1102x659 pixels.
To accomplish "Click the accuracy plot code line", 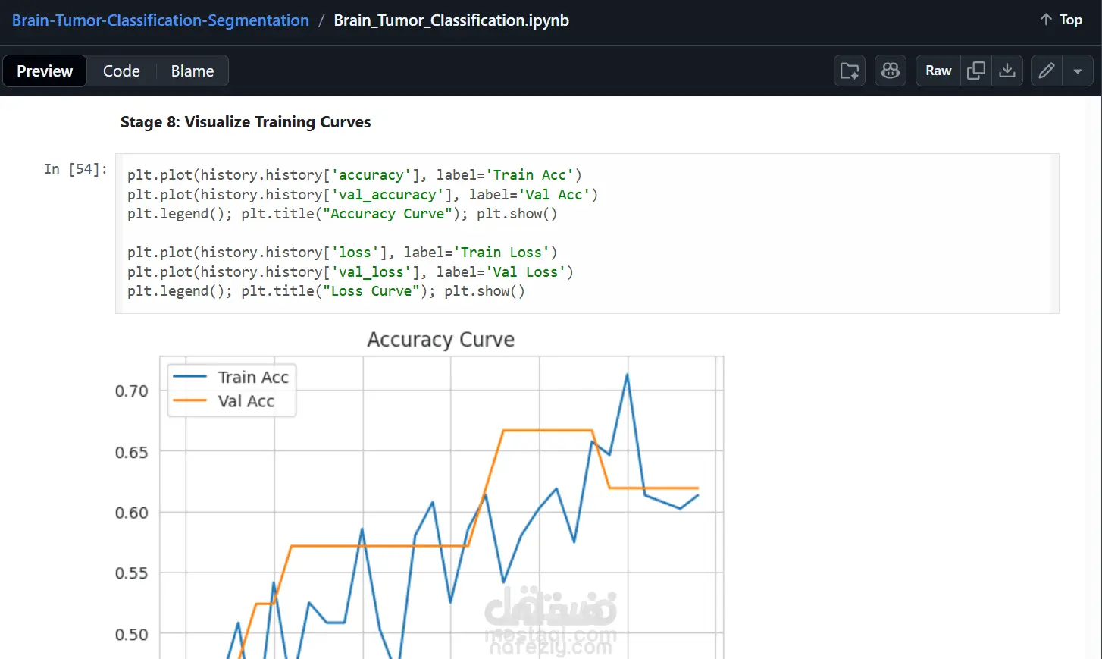I will (x=355, y=175).
